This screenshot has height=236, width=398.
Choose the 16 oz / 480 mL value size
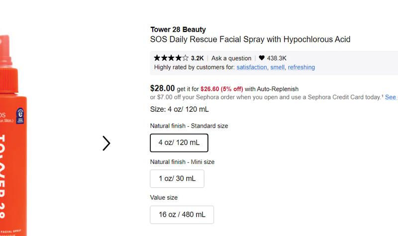point(182,215)
